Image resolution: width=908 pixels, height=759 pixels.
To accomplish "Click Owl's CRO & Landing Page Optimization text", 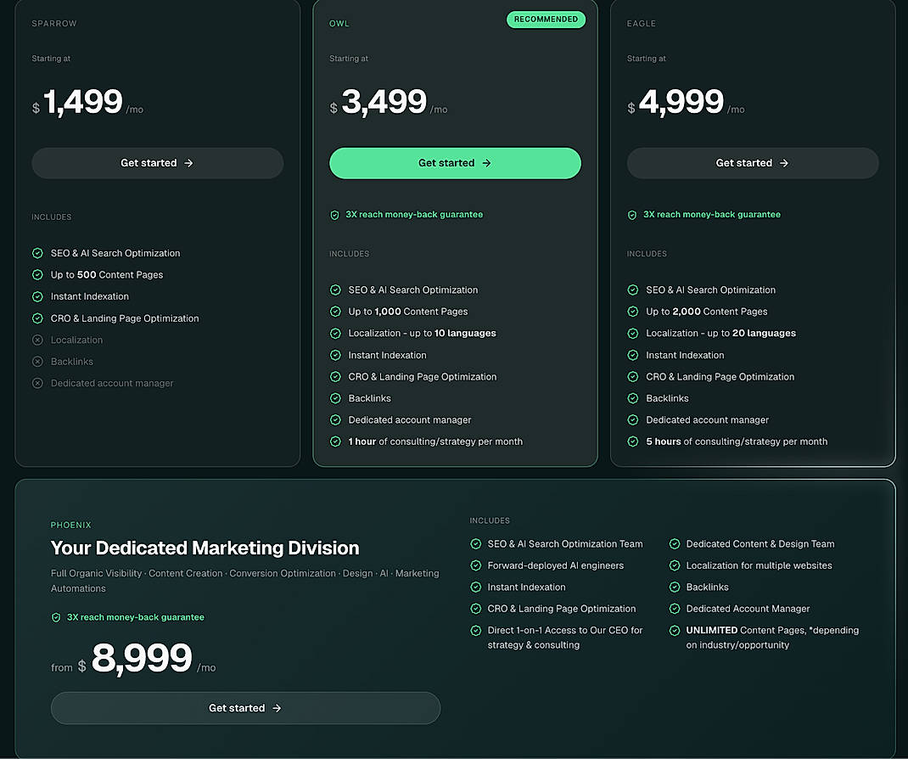I will (422, 377).
